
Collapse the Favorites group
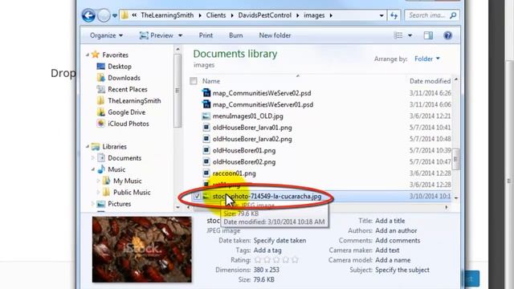pyautogui.click(x=88, y=55)
